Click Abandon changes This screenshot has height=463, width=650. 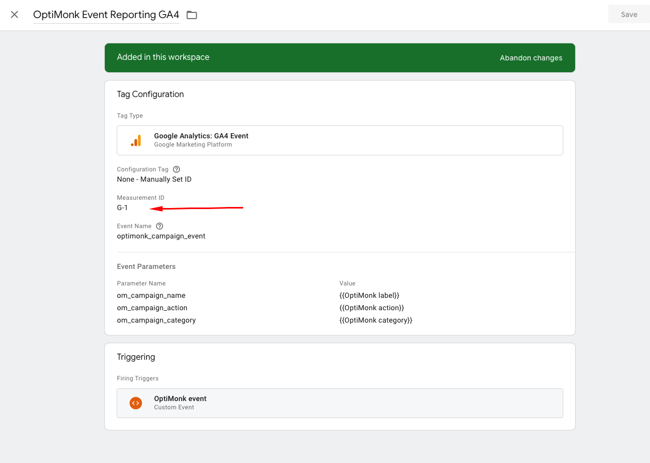[531, 58]
